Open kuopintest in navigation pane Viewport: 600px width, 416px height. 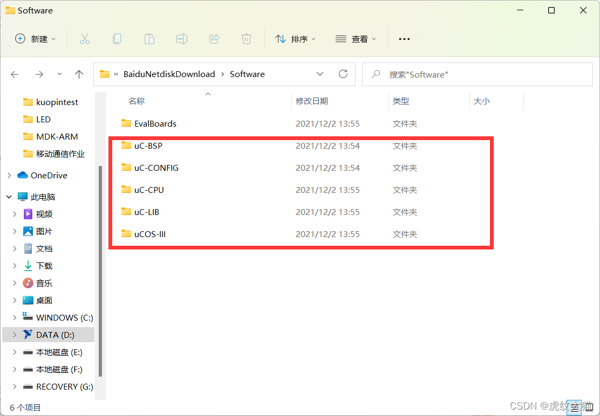click(x=57, y=102)
